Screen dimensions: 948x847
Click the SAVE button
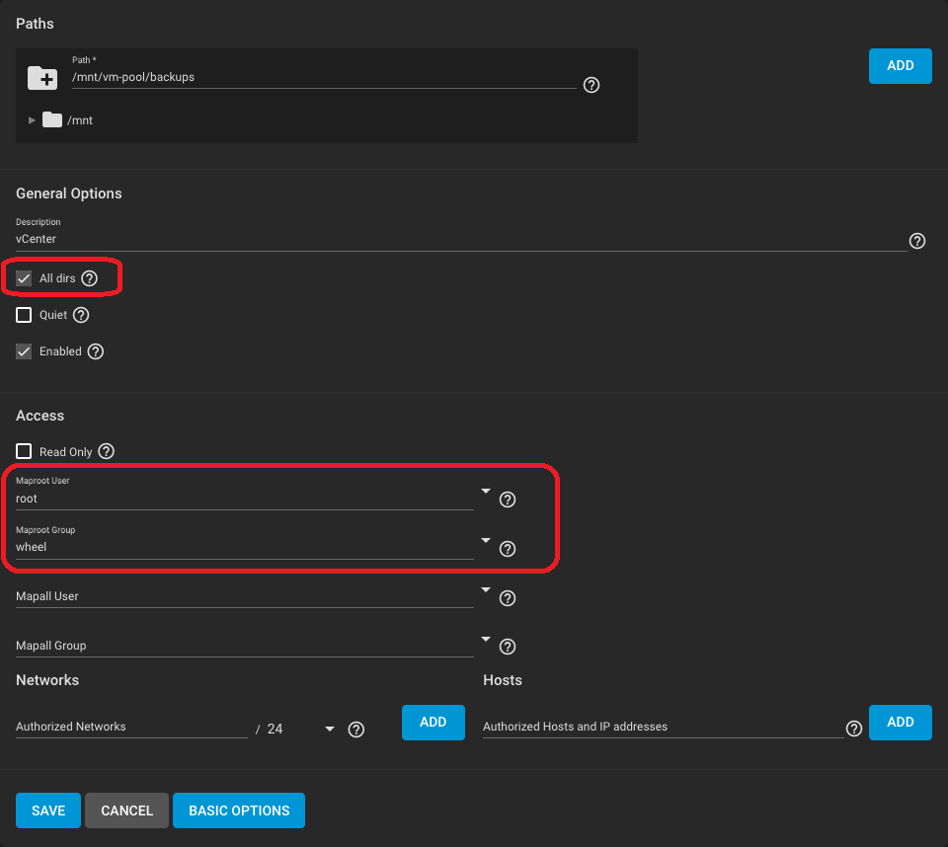tap(48, 810)
